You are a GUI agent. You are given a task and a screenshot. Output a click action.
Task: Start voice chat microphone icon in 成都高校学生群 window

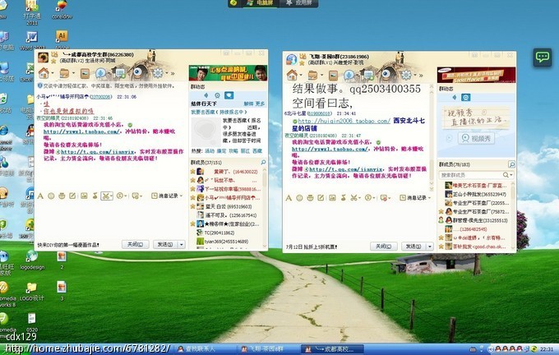pos(100,73)
